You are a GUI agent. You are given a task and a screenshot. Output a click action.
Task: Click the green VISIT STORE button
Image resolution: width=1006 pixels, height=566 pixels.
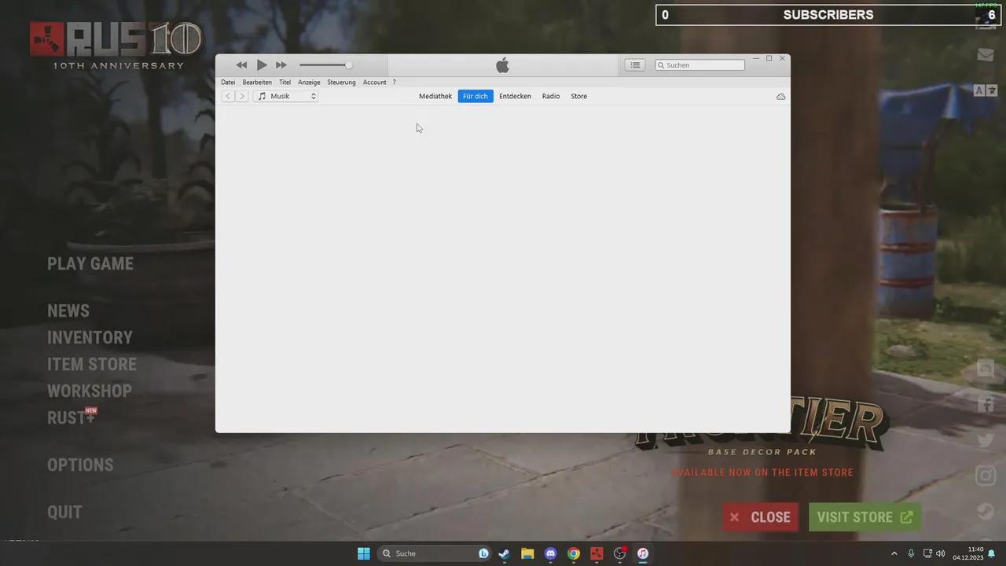[x=865, y=517]
